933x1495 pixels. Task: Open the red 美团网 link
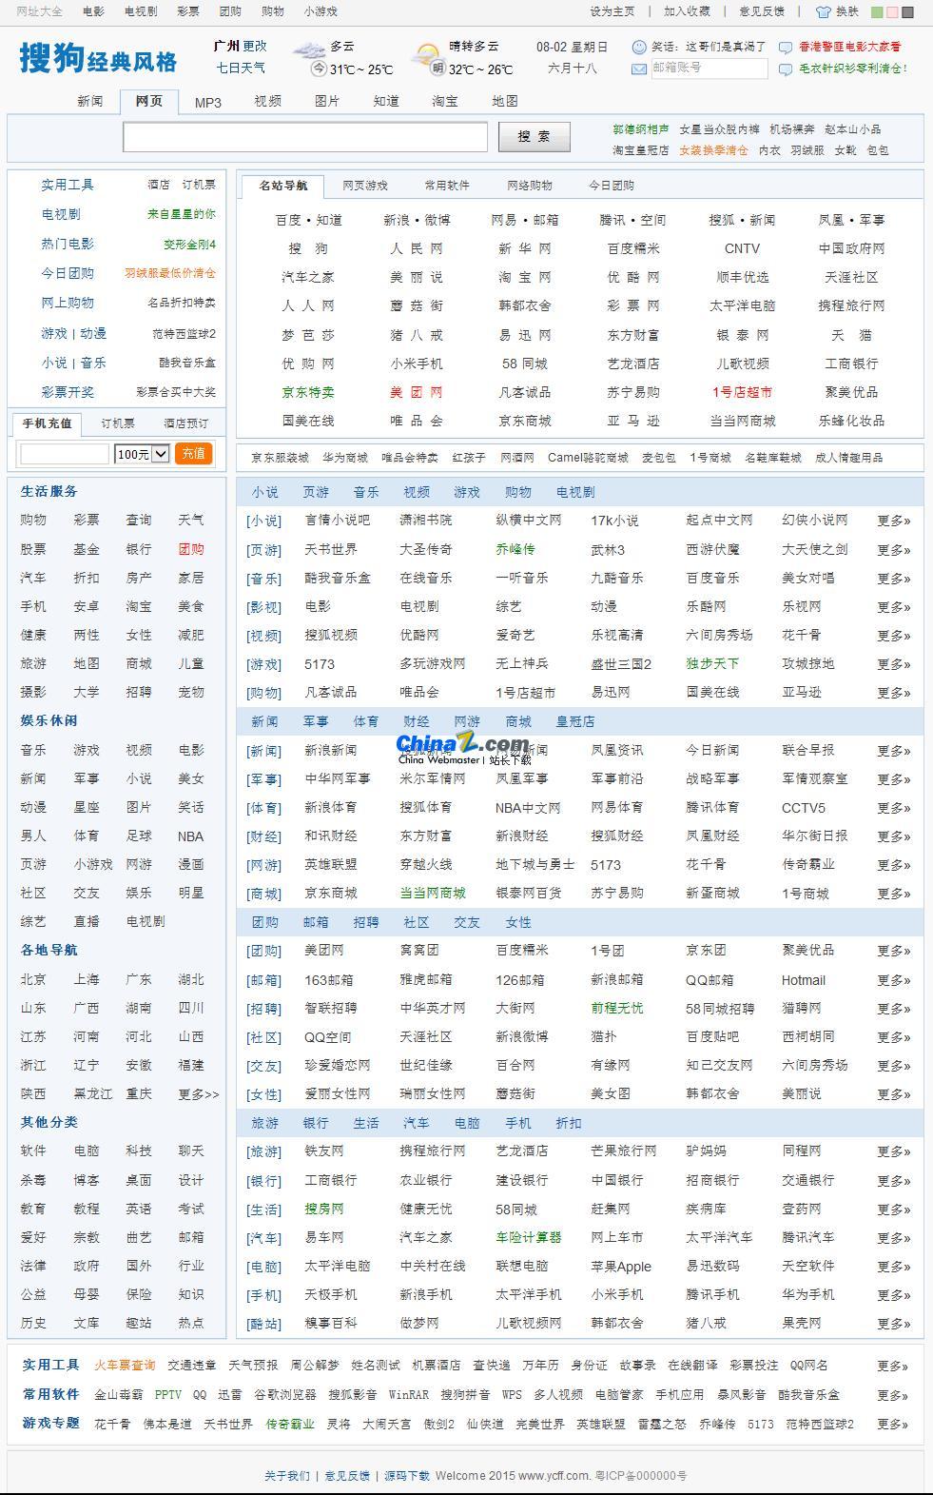417,392
